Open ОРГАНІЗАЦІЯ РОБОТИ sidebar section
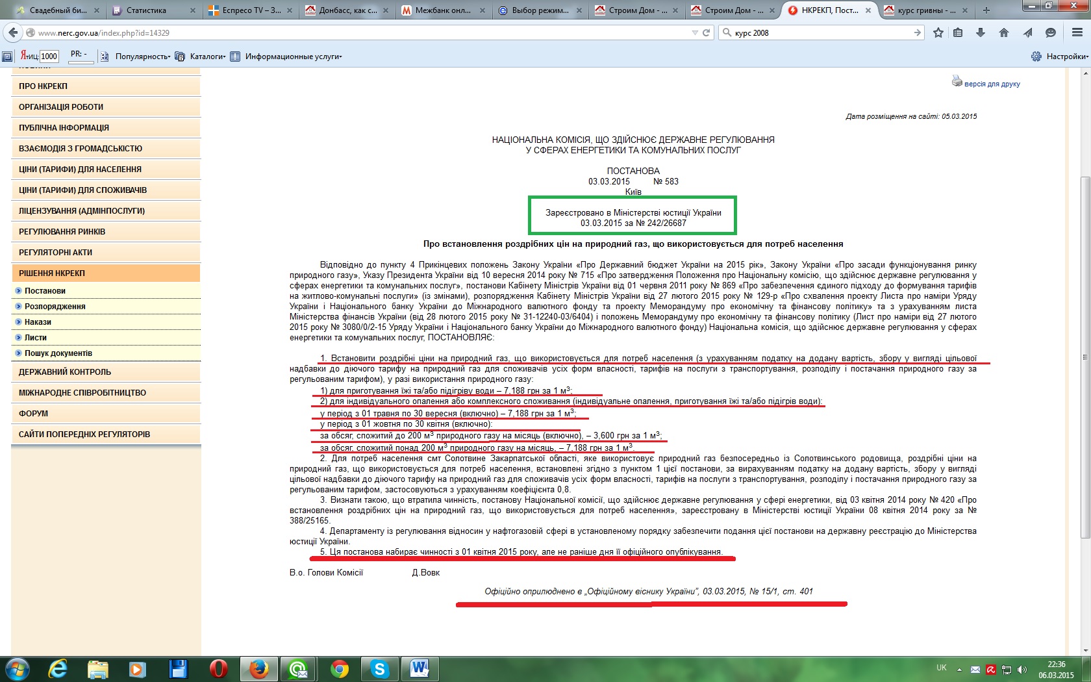This screenshot has height=682, width=1091. coord(106,107)
